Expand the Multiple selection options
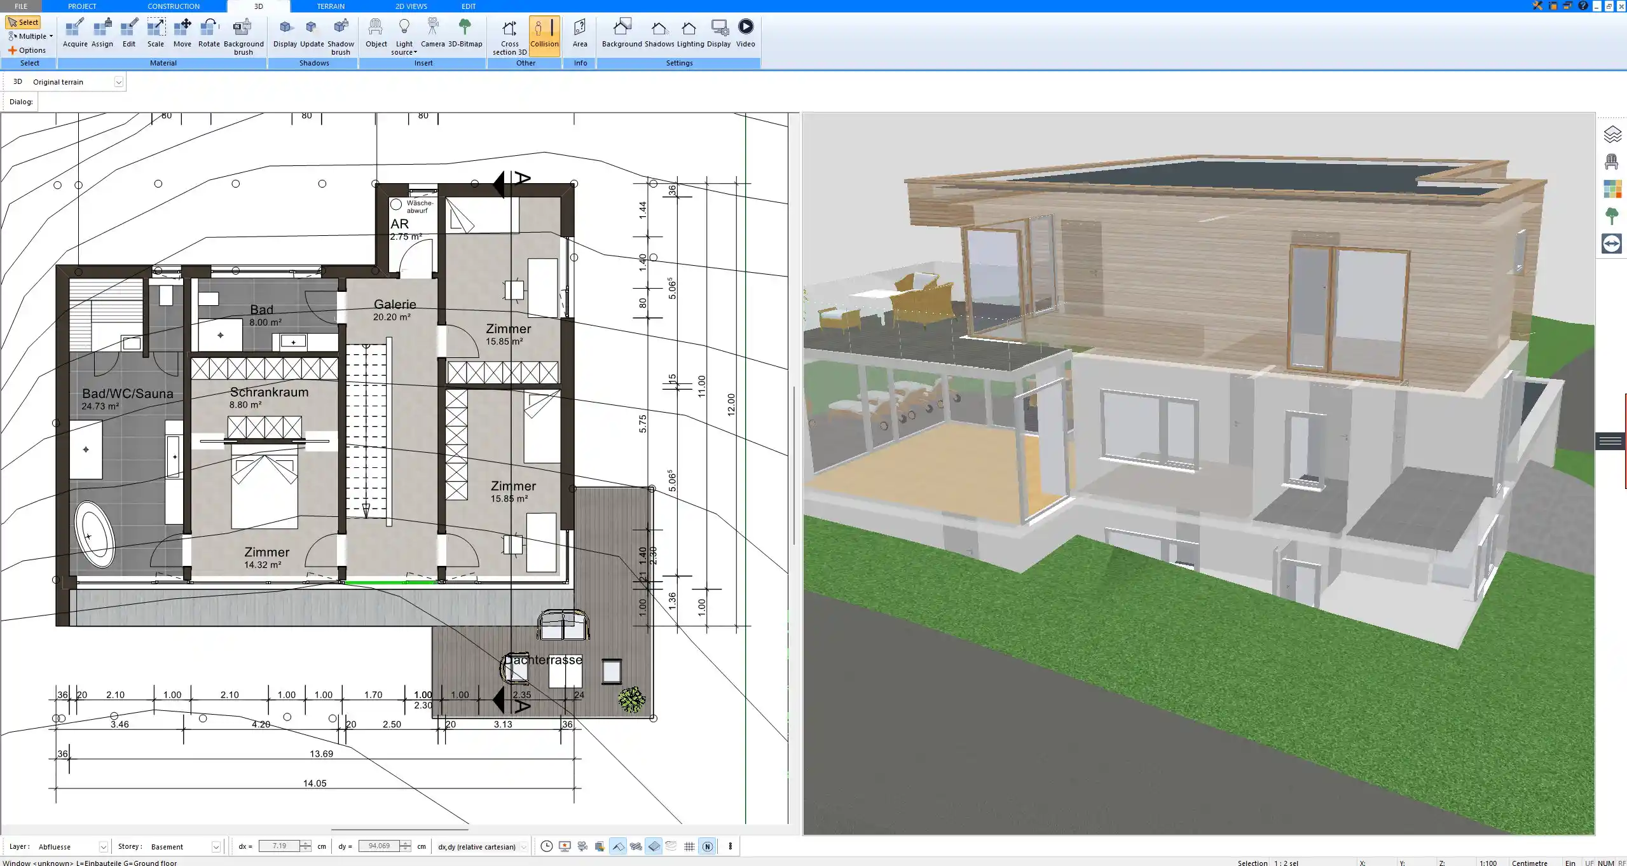Viewport: 1627px width, 866px height. pos(51,36)
